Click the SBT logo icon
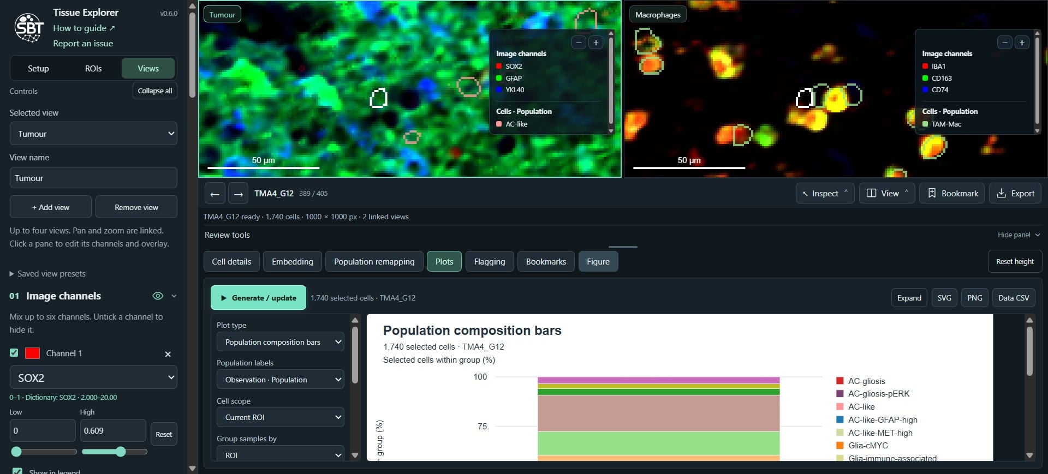 pos(29,28)
